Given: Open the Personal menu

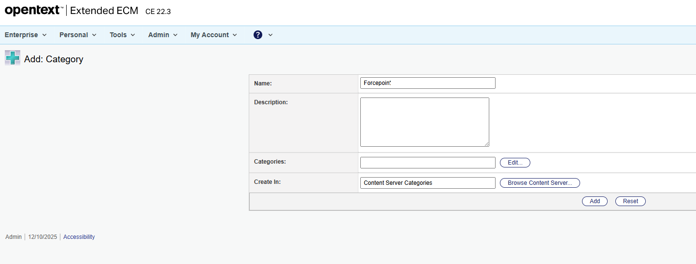Looking at the screenshot, I should pyautogui.click(x=77, y=35).
